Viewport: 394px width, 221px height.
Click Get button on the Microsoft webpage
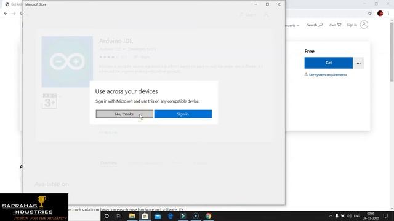coord(328,63)
